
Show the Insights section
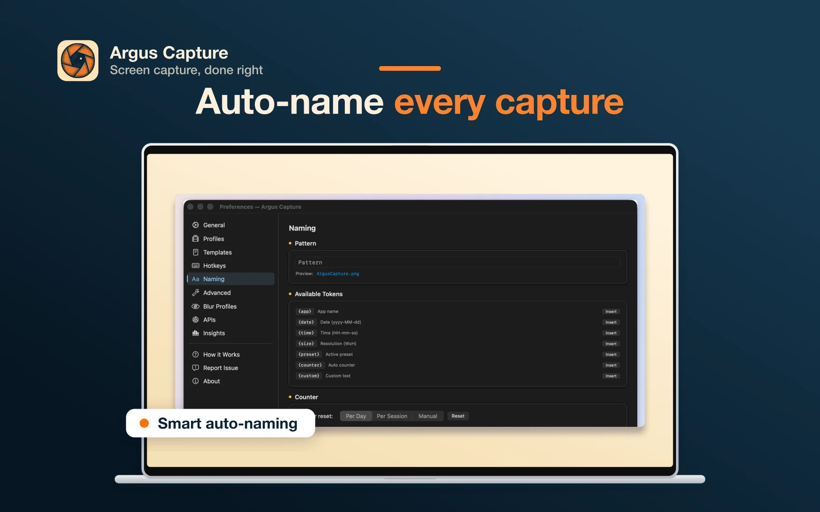[x=214, y=333]
